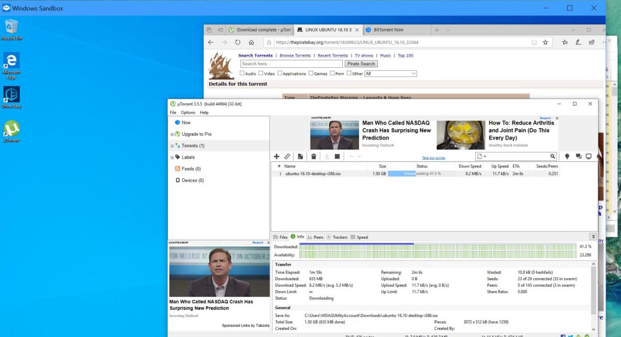Select ubuntu-16.10-desktop-i386.iso torrent row
The height and width of the screenshot is (337, 621).
[415, 174]
